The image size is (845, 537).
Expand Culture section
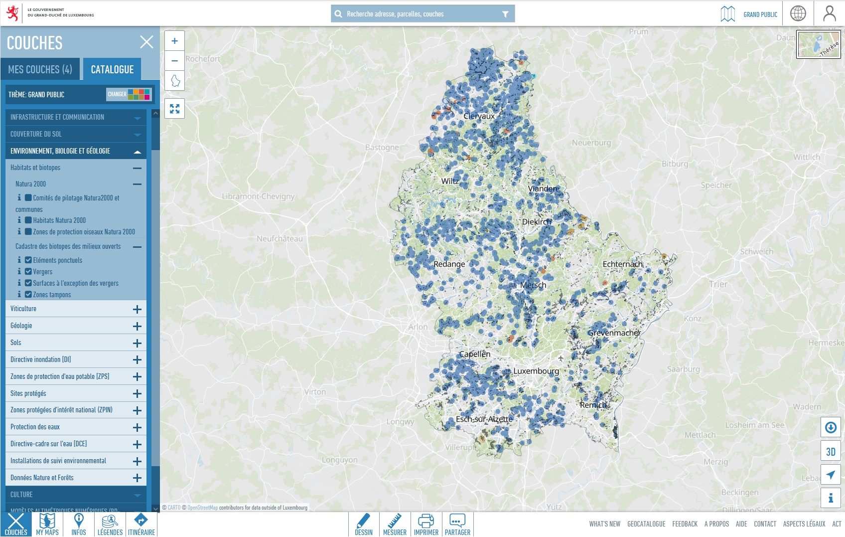[x=76, y=495]
